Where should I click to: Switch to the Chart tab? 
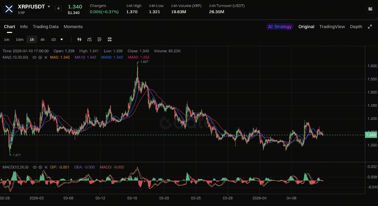click(x=9, y=27)
